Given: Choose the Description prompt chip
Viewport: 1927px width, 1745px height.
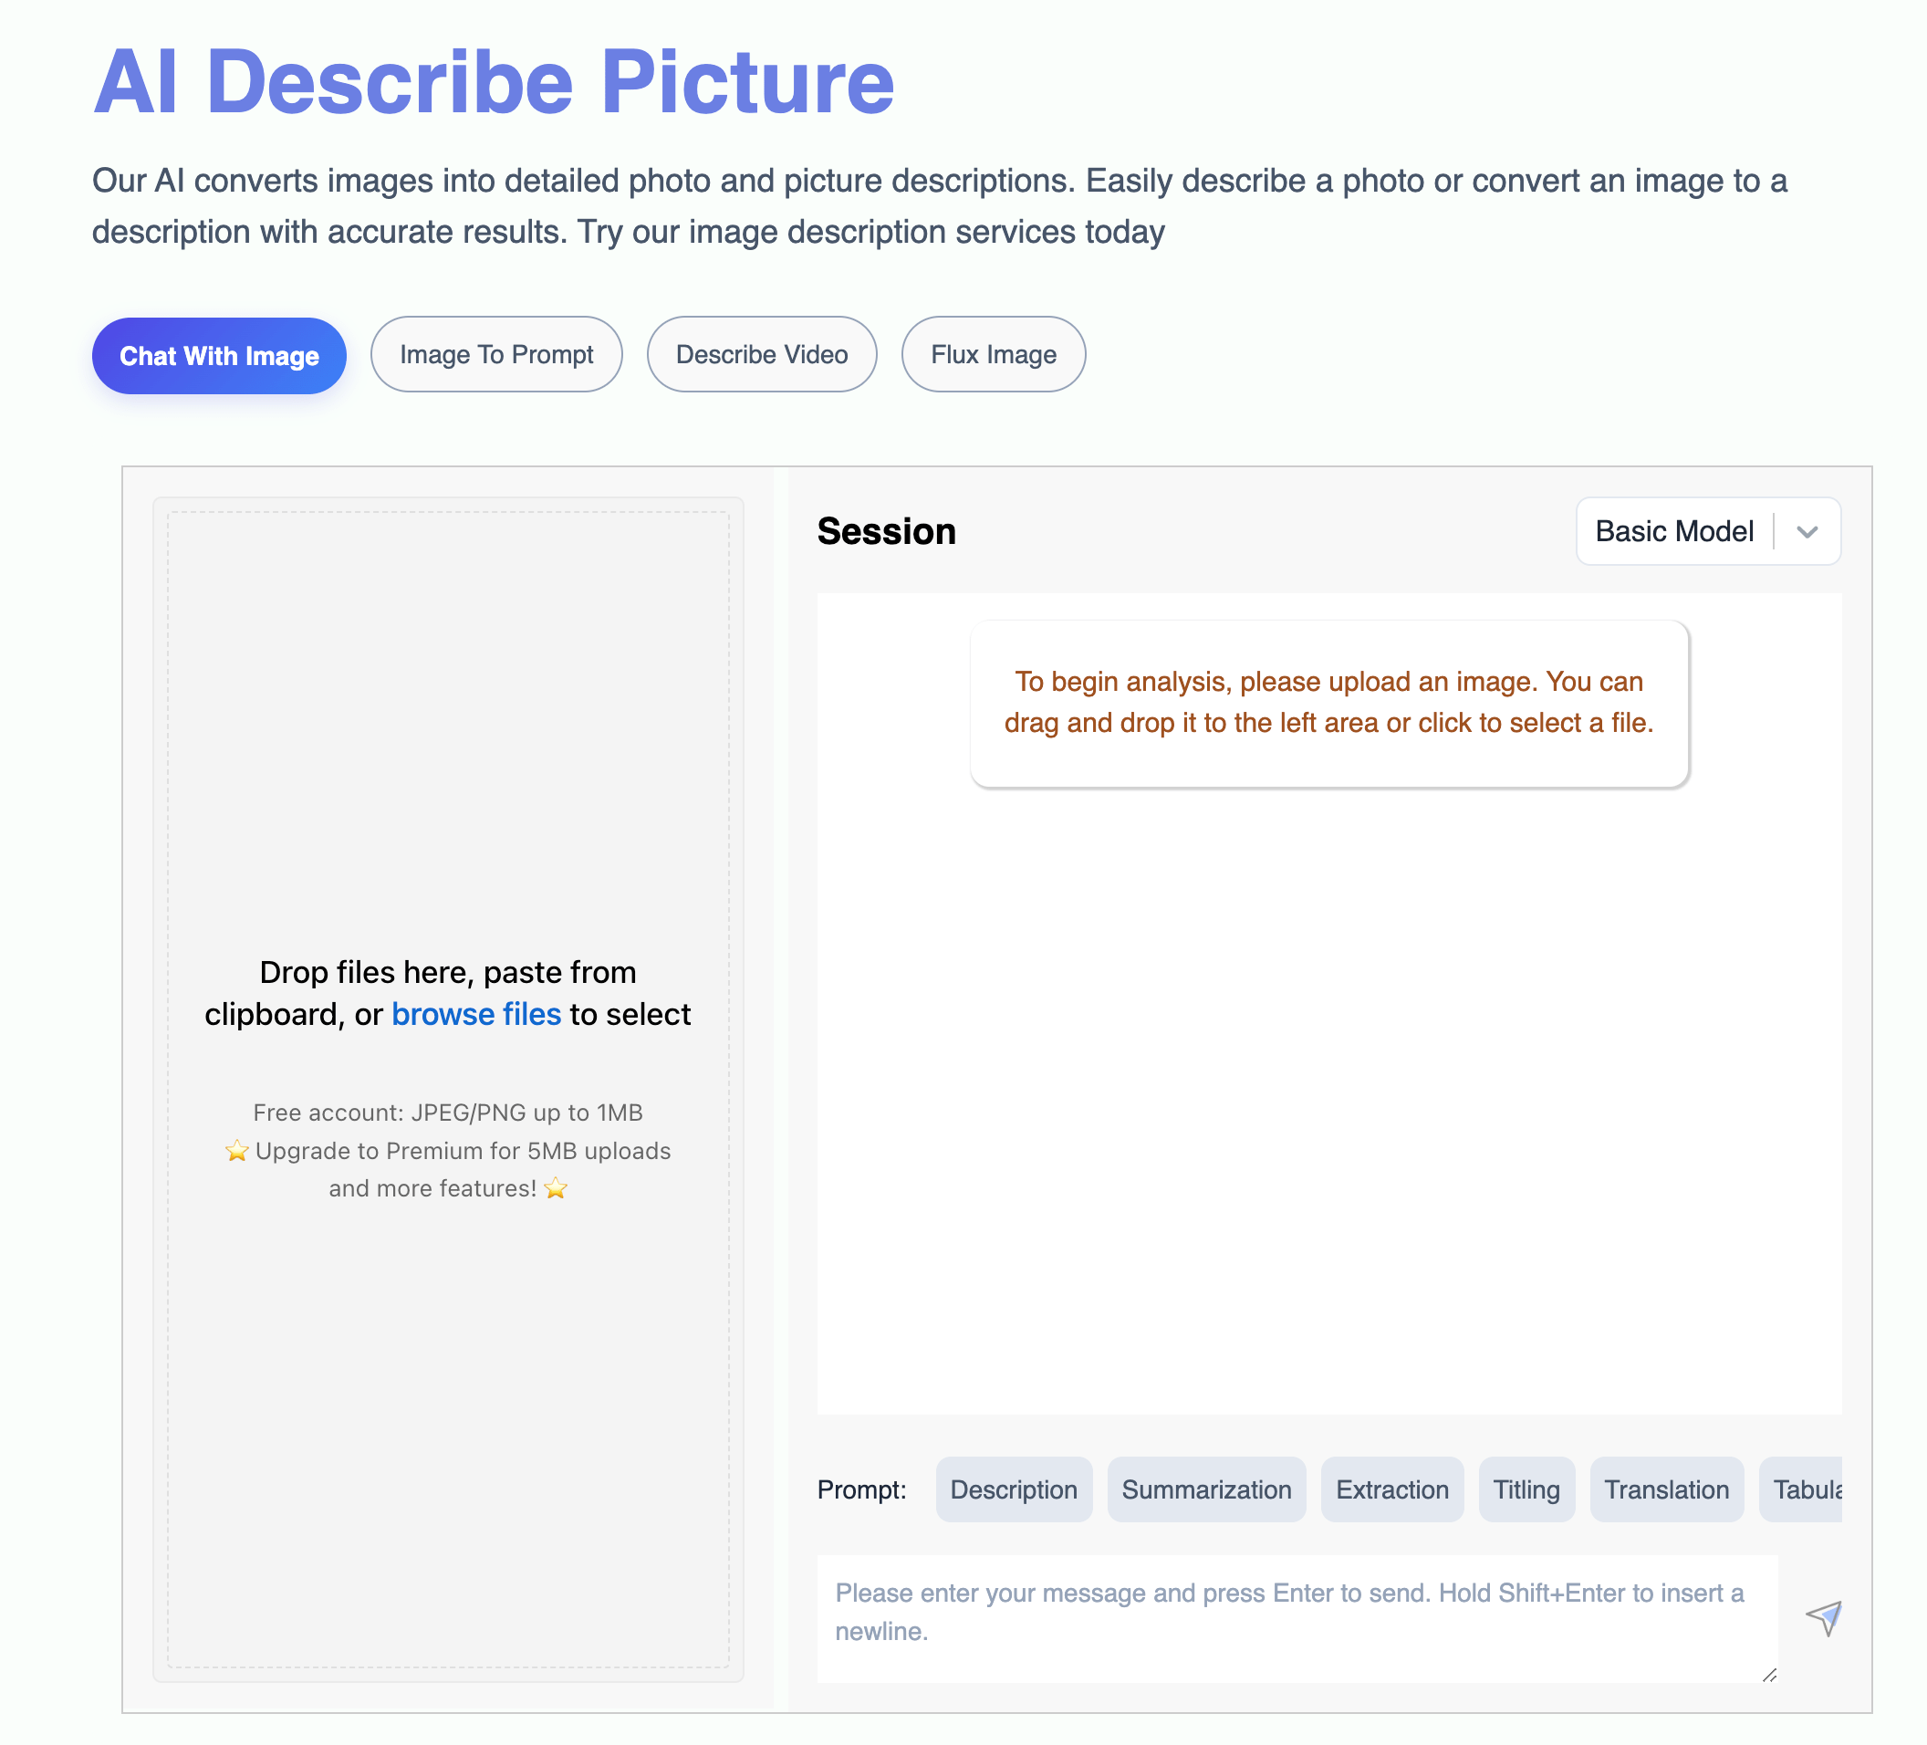Looking at the screenshot, I should pyautogui.click(x=1013, y=1489).
